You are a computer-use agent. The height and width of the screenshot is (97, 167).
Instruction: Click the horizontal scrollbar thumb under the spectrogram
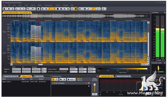tap(40, 64)
